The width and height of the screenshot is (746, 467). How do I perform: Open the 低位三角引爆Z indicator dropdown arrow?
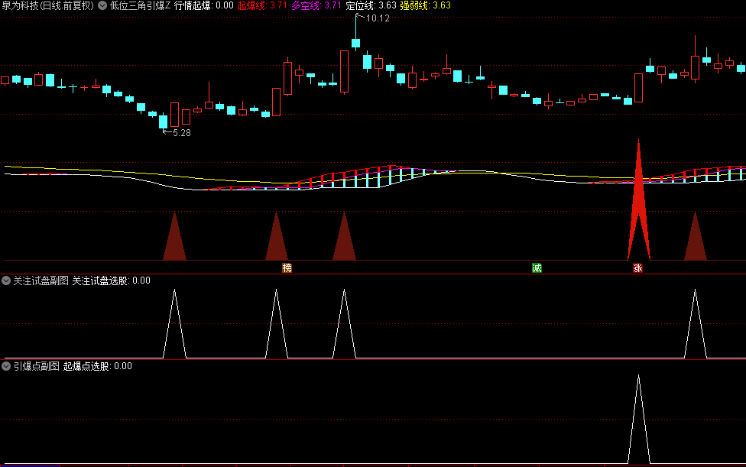(x=102, y=5)
